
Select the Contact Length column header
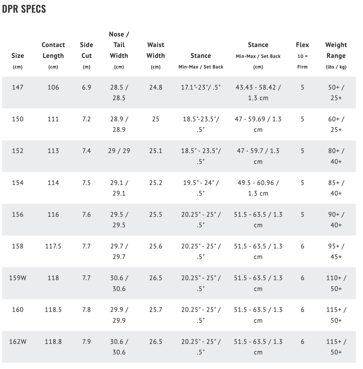point(53,50)
